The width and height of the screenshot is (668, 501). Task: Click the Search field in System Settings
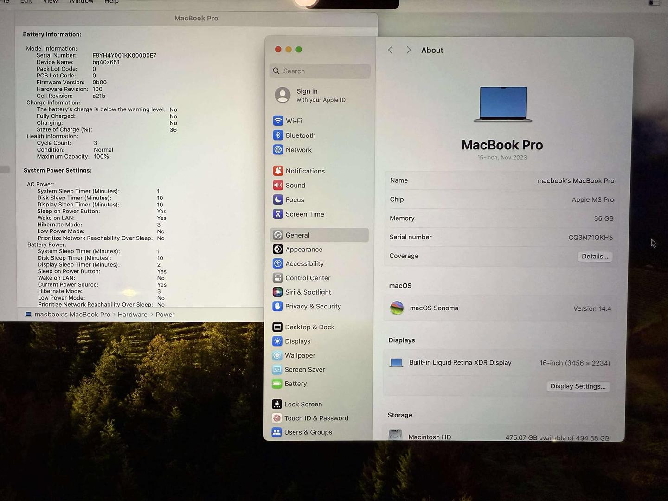point(320,71)
